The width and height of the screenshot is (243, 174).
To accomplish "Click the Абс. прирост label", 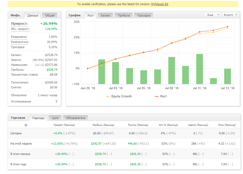I will (x=20, y=29).
